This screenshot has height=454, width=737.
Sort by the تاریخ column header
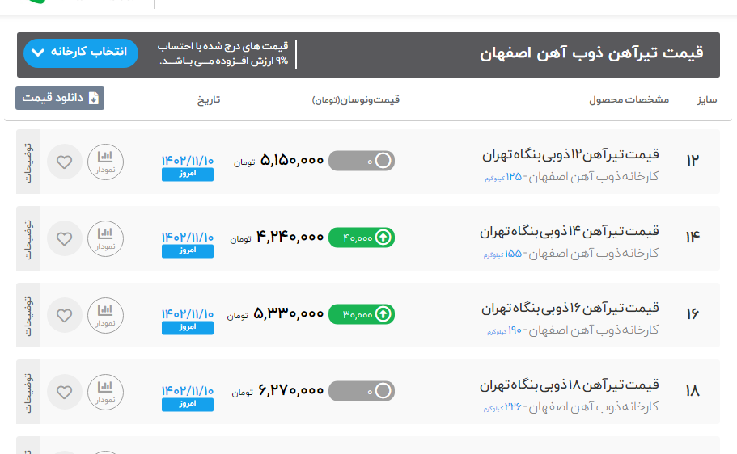click(x=208, y=100)
